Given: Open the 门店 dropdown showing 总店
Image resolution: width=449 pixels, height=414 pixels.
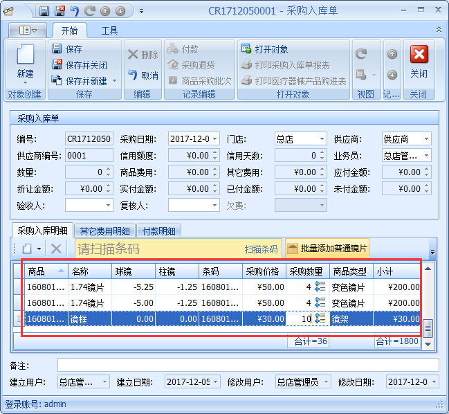Looking at the screenshot, I should point(322,139).
